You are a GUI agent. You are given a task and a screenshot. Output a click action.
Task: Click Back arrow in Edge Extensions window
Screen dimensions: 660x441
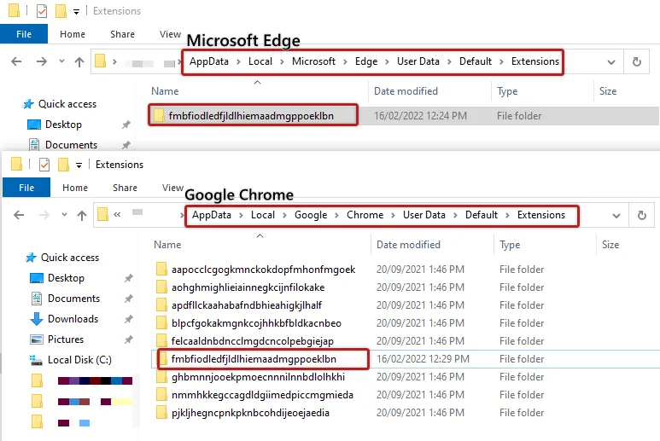click(x=17, y=61)
